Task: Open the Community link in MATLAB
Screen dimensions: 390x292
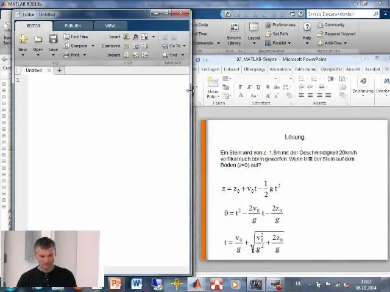Action: point(331,25)
